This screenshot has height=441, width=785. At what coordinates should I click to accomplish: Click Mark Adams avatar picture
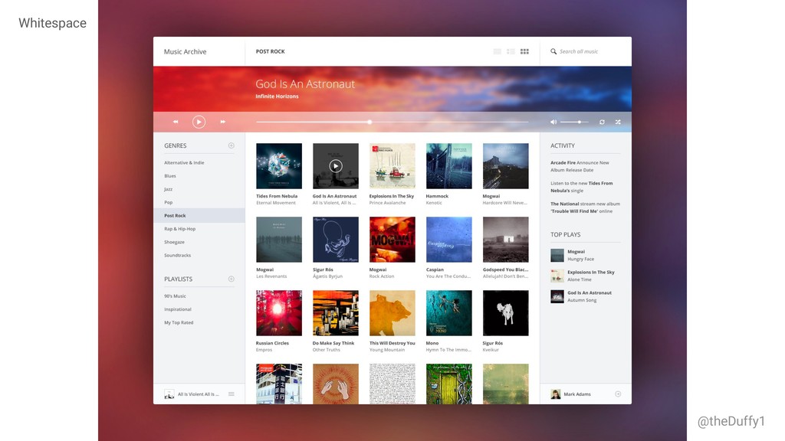coord(556,394)
